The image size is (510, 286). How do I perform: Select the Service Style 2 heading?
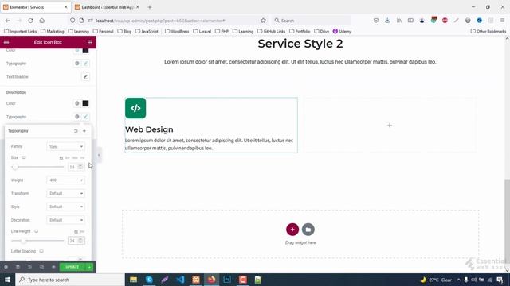pos(300,44)
